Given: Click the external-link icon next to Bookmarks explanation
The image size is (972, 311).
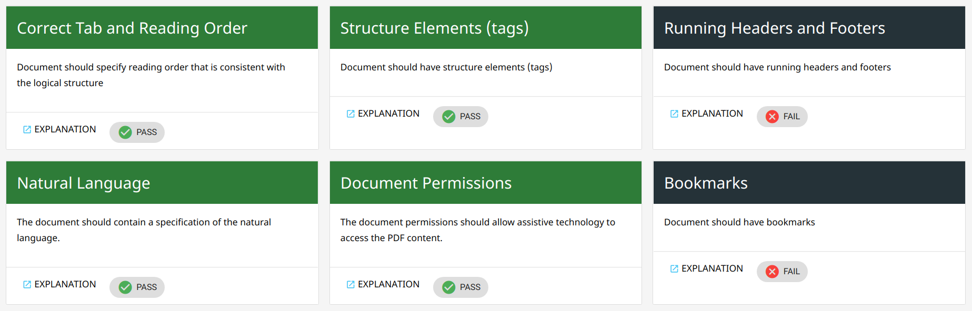Looking at the screenshot, I should point(674,268).
